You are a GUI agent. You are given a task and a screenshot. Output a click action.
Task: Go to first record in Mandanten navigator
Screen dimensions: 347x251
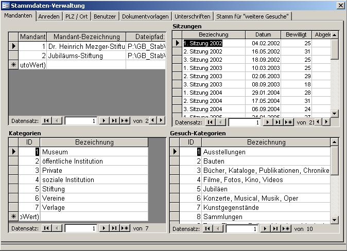click(x=46, y=121)
